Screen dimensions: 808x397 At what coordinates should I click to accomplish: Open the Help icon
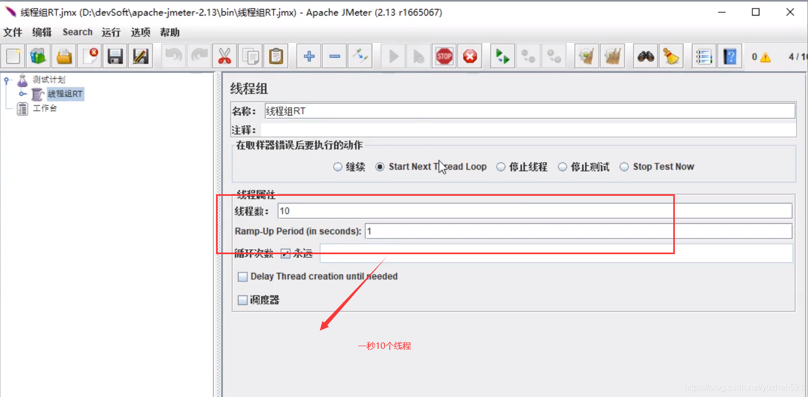pos(730,56)
